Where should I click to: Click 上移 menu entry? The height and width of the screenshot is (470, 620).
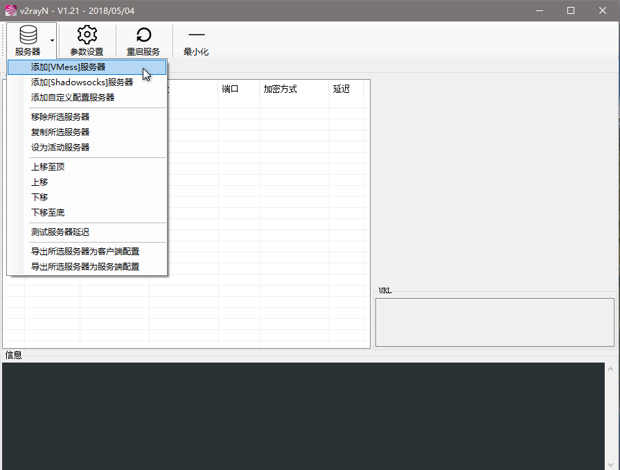coord(87,182)
